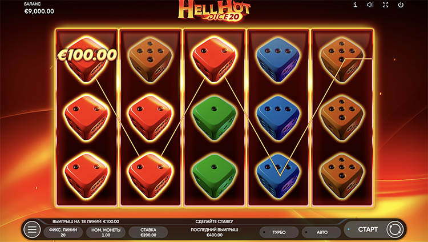Click the power exit icon

401,5
